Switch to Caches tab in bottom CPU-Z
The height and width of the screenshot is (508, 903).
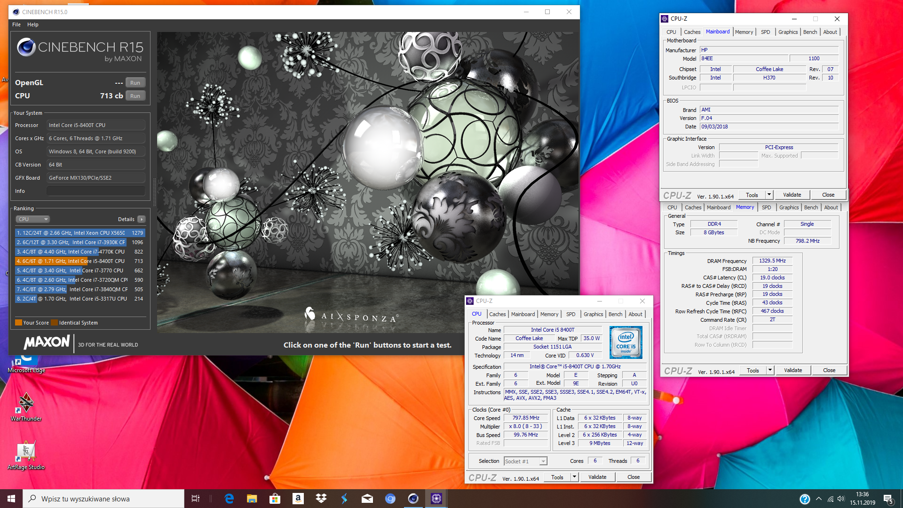498,314
